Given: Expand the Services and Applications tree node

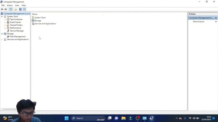Looking at the screenshot, I should coord(2,39).
